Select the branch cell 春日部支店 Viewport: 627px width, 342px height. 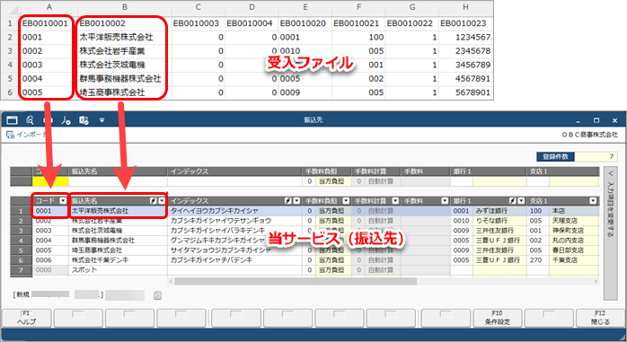(574, 250)
